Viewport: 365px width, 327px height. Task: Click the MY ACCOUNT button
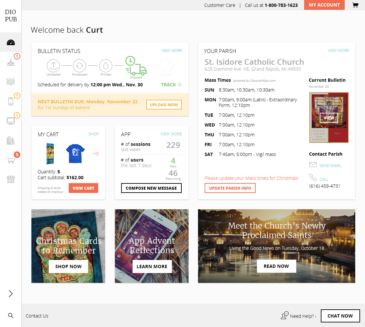(324, 5)
